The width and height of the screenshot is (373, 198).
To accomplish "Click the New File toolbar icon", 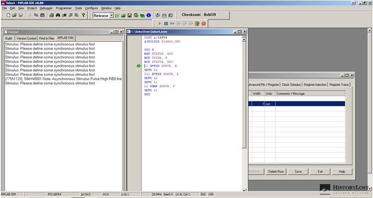I will [x=8, y=15].
